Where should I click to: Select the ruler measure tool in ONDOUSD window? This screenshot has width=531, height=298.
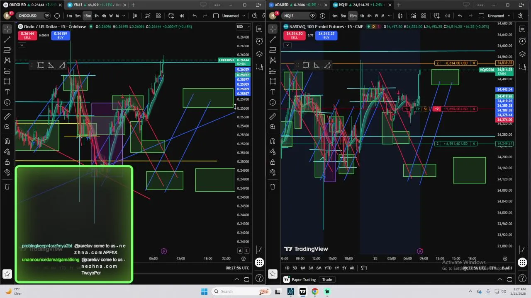pyautogui.click(x=7, y=116)
